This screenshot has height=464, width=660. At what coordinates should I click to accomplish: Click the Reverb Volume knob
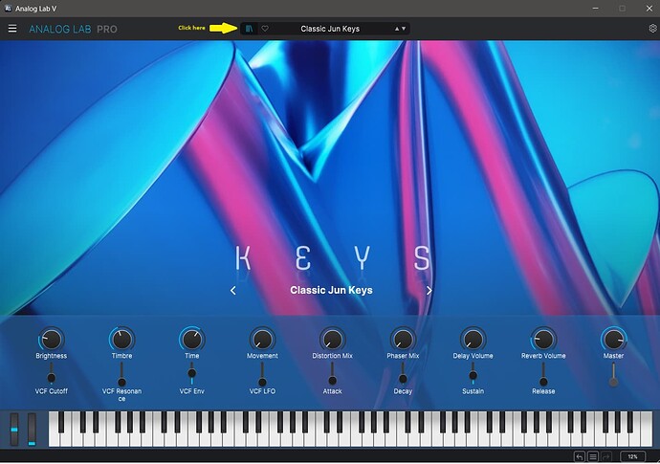tap(543, 340)
